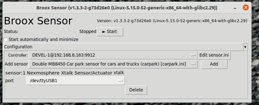Collapse the Configuration section arrow
This screenshot has height=105, width=259.
tap(245, 47)
